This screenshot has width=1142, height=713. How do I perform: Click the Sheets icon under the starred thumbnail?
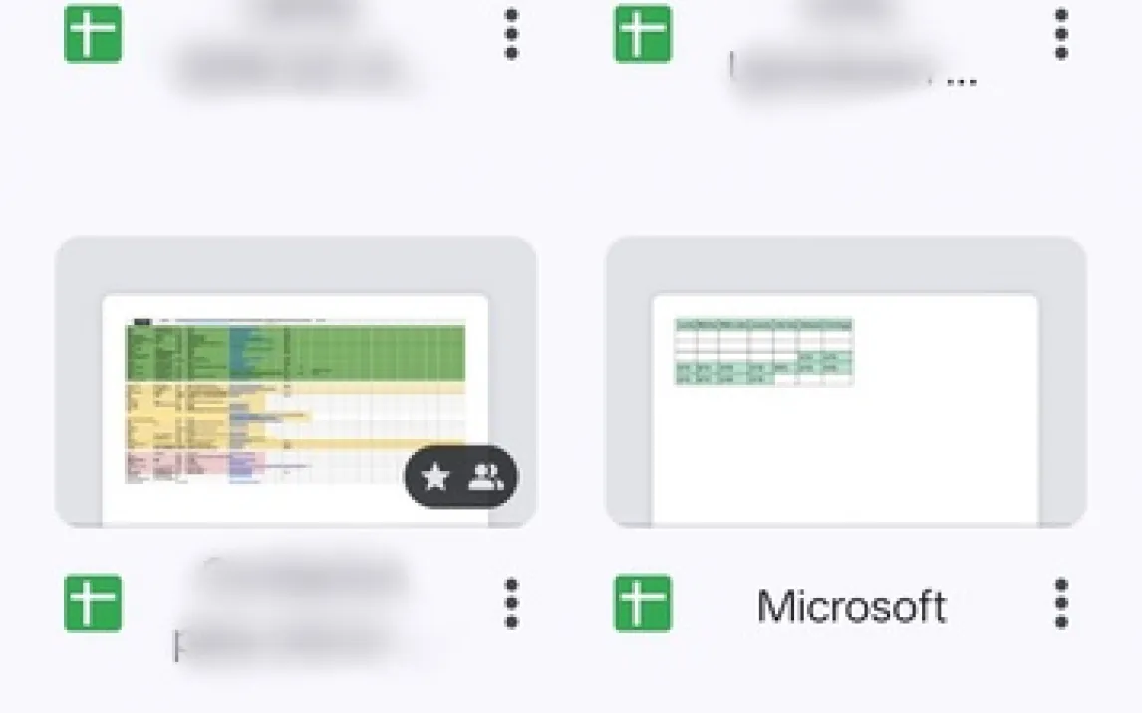(93, 603)
